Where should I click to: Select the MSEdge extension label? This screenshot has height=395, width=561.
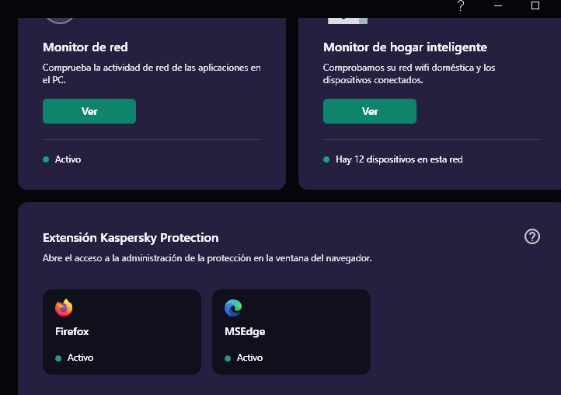point(244,331)
